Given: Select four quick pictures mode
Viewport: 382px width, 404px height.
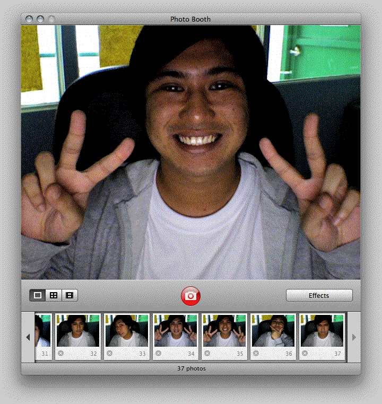Looking at the screenshot, I should click(x=54, y=295).
